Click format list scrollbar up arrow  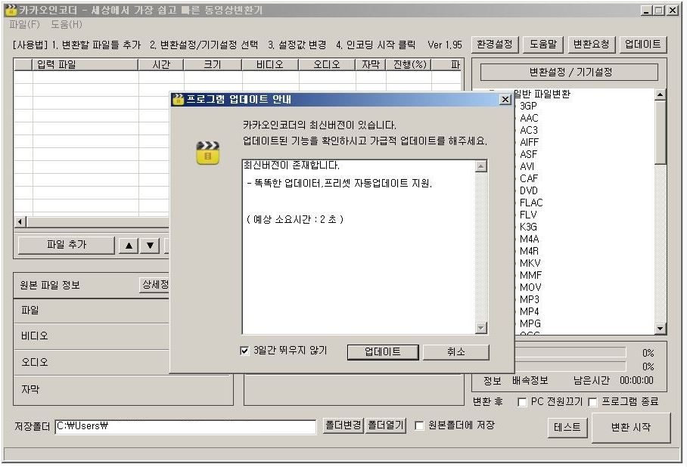point(661,94)
